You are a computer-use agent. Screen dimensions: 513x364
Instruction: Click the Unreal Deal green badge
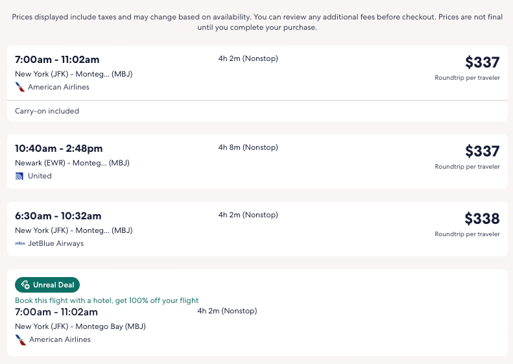pos(47,285)
